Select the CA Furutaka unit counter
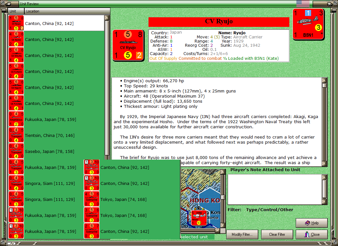The width and height of the screenshot is (338, 246). [x=16, y=103]
